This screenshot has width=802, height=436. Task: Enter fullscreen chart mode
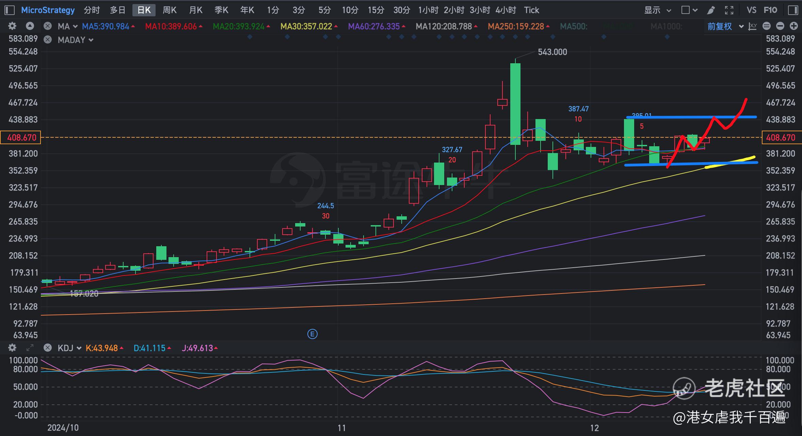[x=729, y=10]
